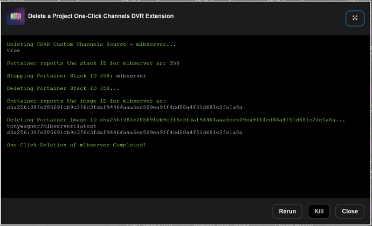Close the output dialog
Viewport: 372px width, 226px height.
click(350, 211)
